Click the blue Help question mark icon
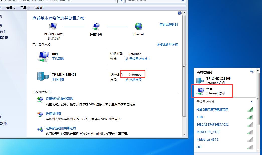This screenshot has height=155, width=262. coord(180,13)
